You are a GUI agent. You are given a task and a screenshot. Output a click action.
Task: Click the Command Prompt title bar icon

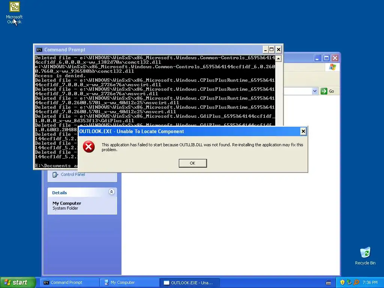[x=39, y=50]
